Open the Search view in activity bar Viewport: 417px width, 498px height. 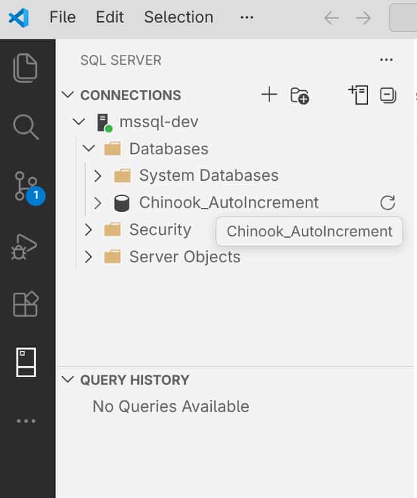[26, 127]
